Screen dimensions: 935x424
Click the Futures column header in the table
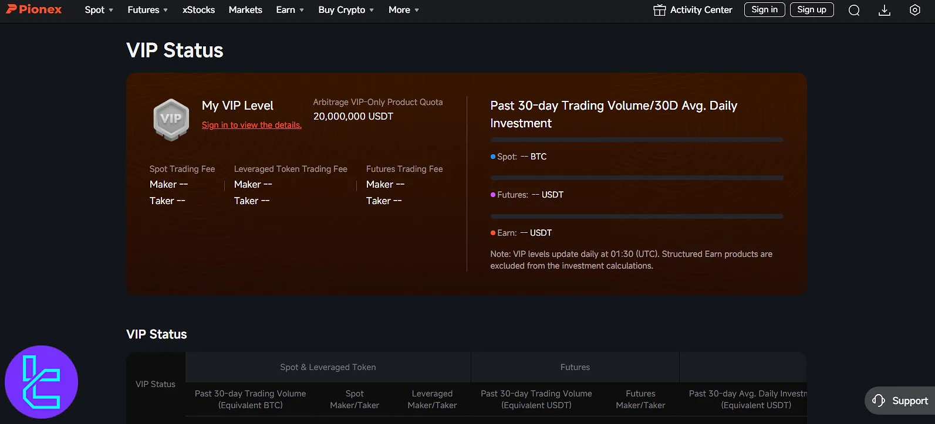[575, 367]
